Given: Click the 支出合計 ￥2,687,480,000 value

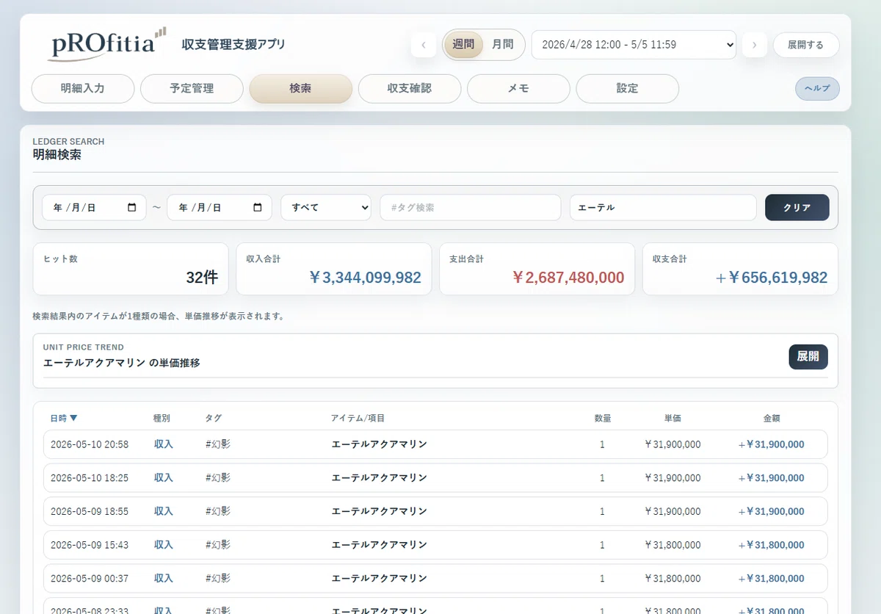Looking at the screenshot, I should click(568, 278).
